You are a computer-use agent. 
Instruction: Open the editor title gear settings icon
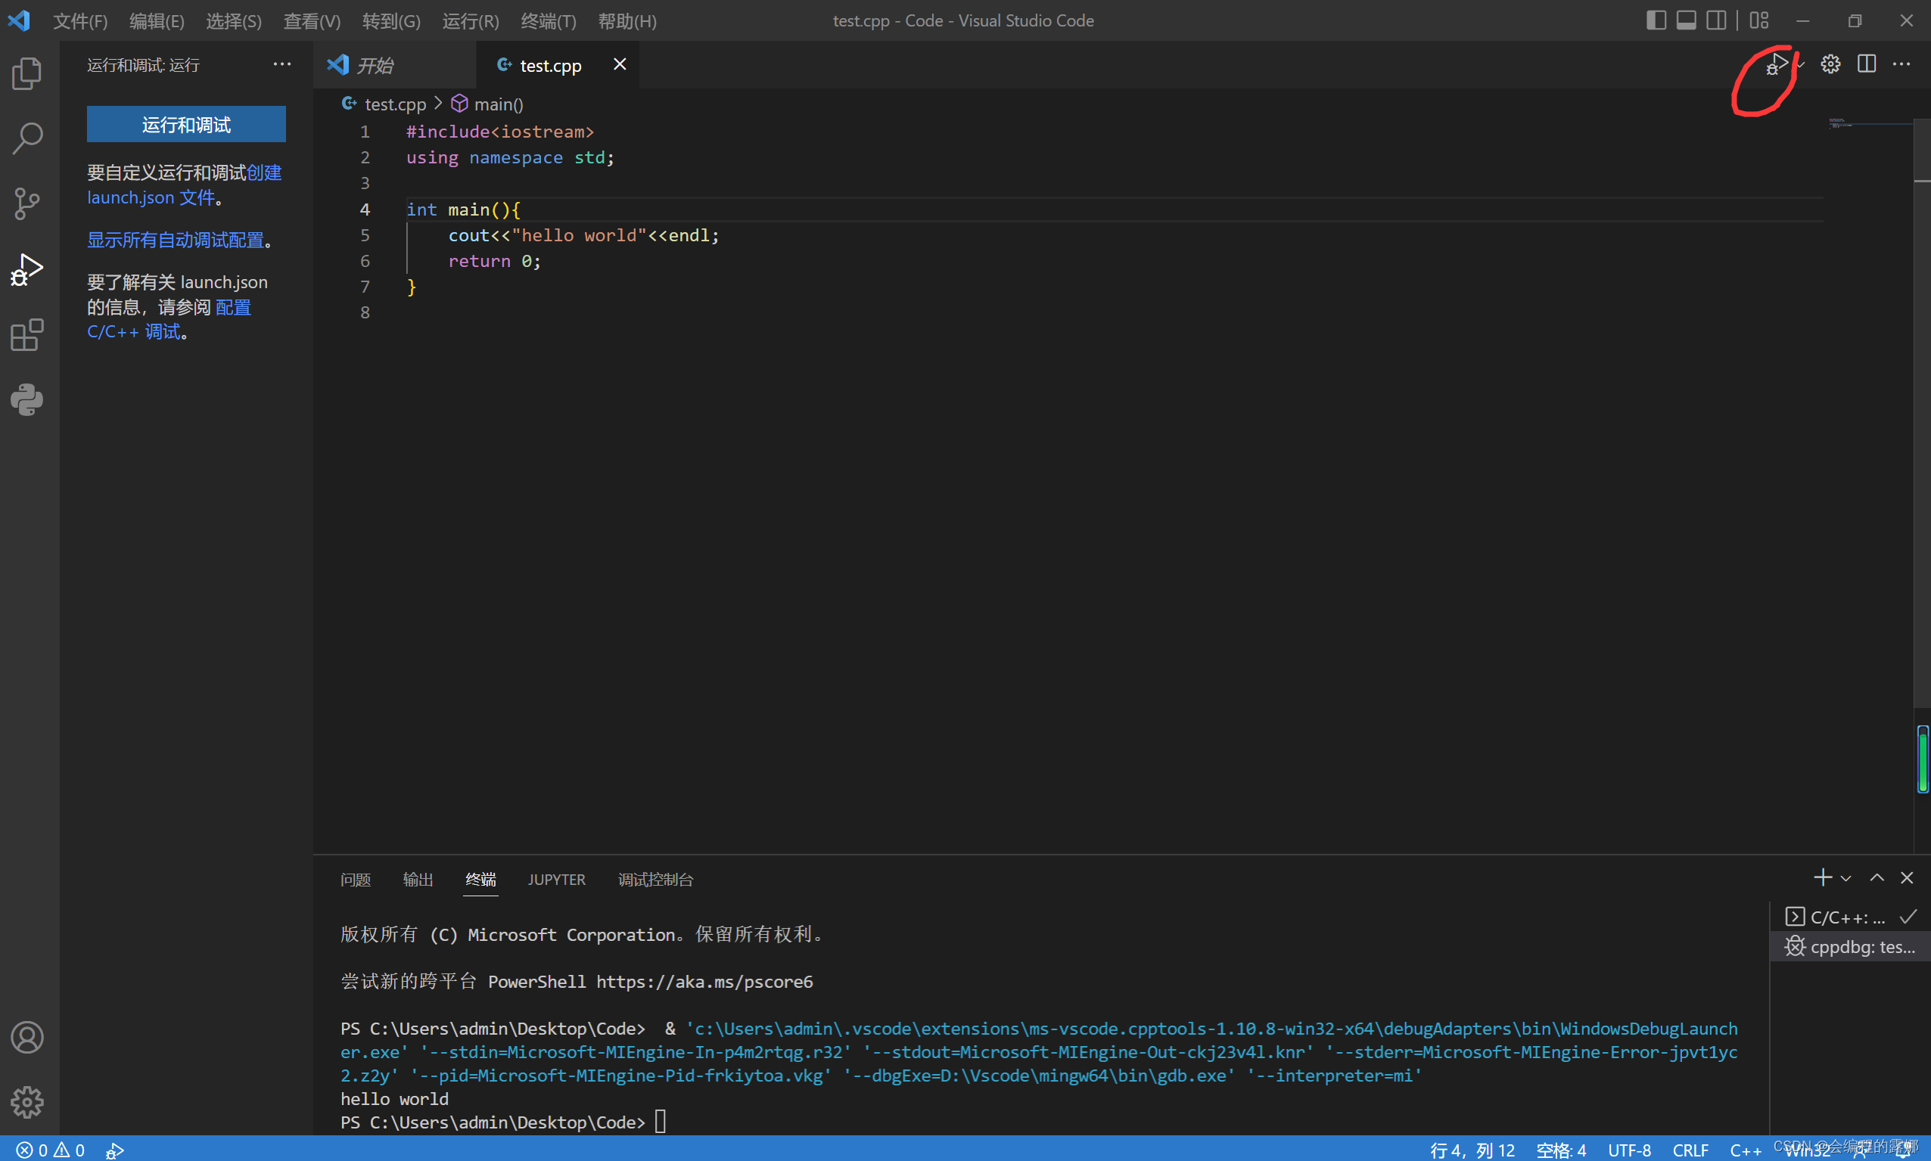[x=1830, y=64]
